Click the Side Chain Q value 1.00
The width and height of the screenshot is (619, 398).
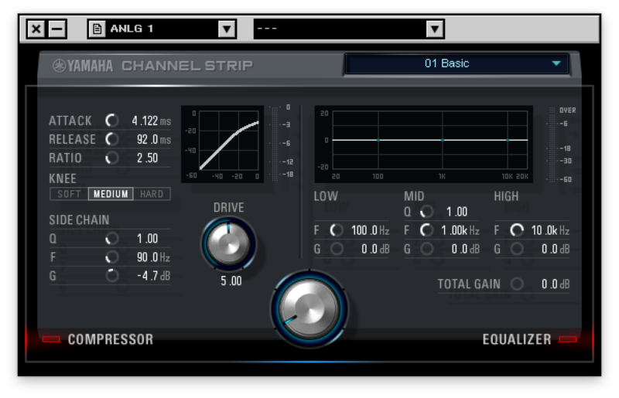click(147, 239)
